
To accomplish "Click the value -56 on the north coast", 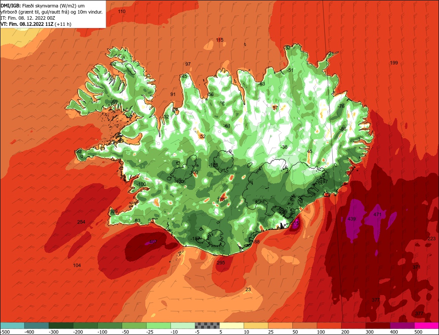I will pyautogui.click(x=210, y=94).
